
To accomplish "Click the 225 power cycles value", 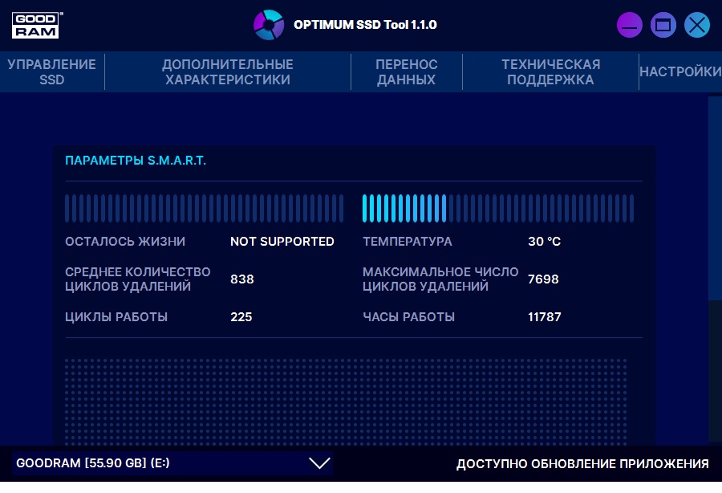I will click(x=241, y=317).
